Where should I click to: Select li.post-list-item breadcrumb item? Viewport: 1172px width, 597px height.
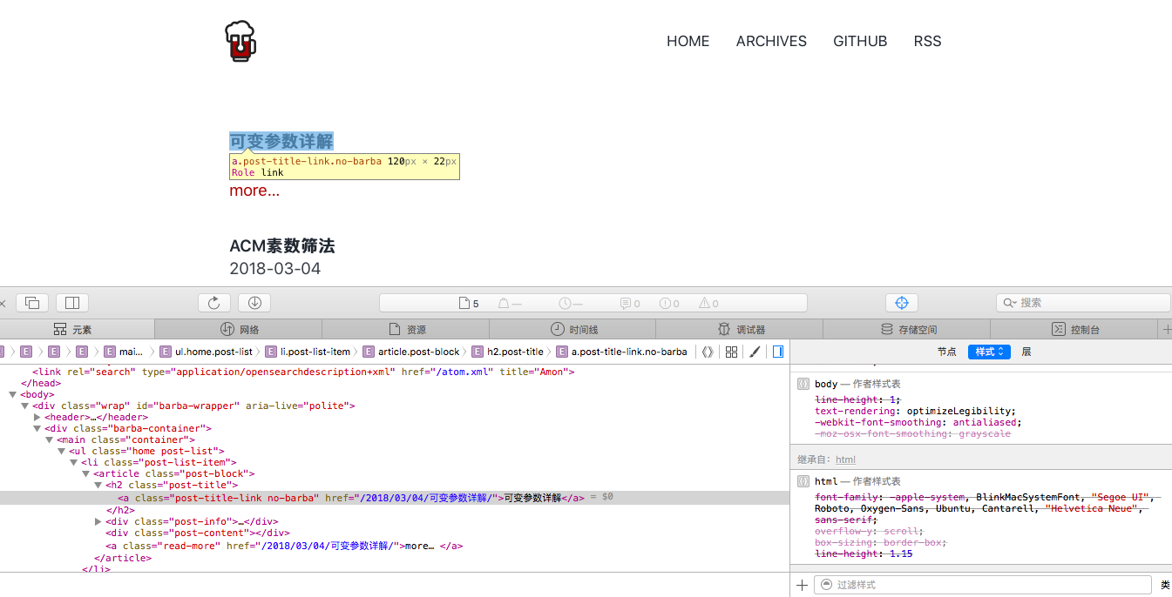coord(308,352)
